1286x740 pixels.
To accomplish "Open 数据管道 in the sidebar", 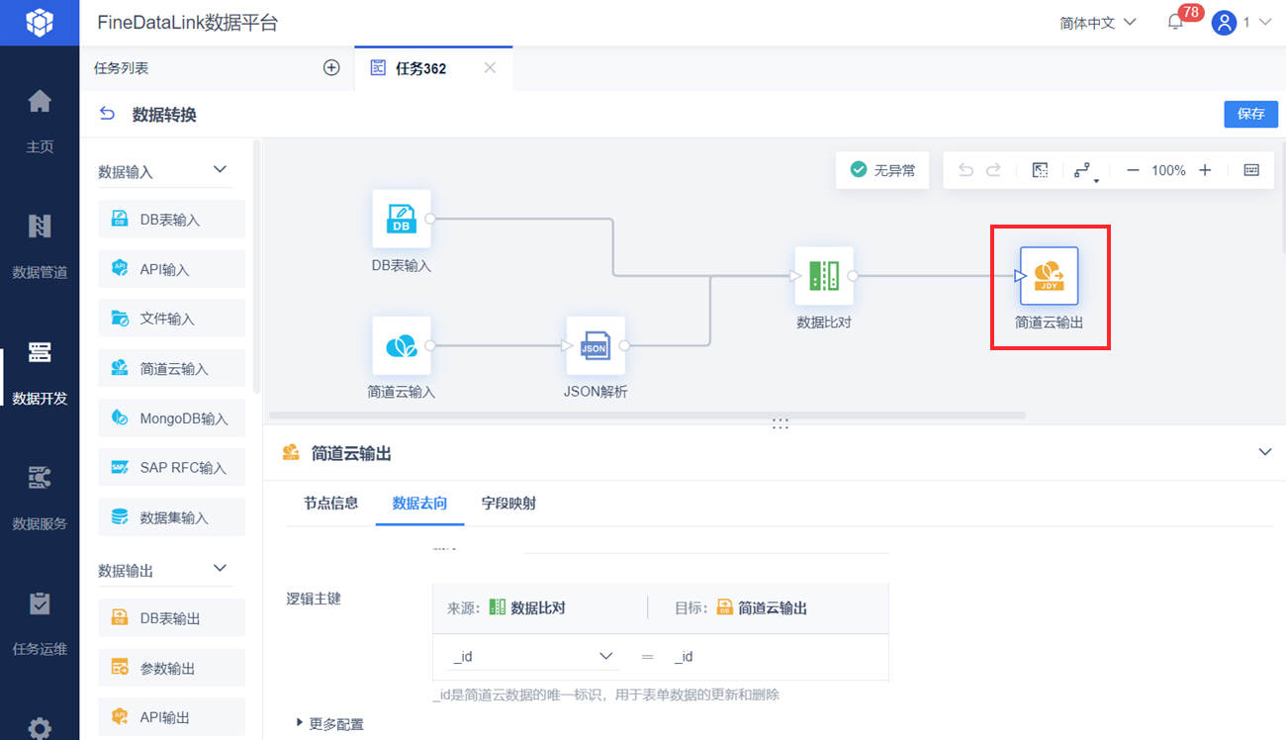I will point(40,245).
